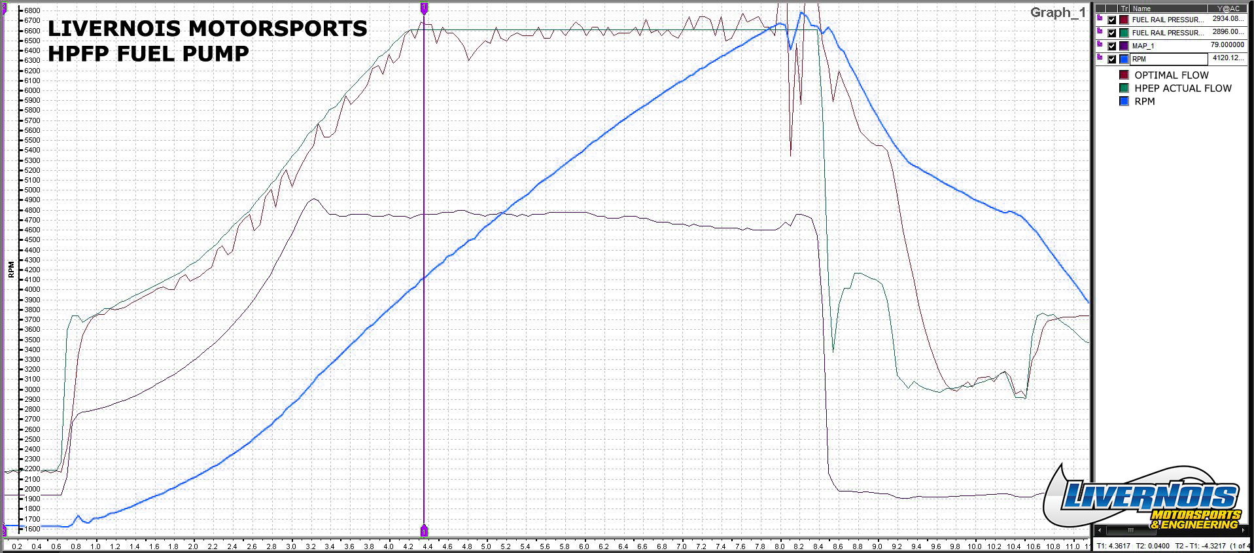Screen dimensions: 1254x553
Task: Click the 8.0 tick on the time axis
Action: 779,546
